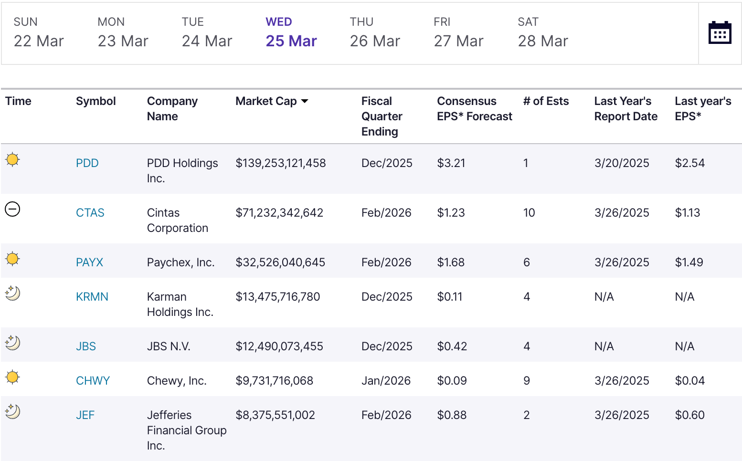This screenshot has height=461, width=742.
Task: Go to MON 23 Mar earnings
Action: coord(123,33)
